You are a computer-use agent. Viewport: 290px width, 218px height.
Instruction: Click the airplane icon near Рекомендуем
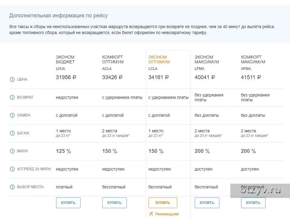point(151,214)
